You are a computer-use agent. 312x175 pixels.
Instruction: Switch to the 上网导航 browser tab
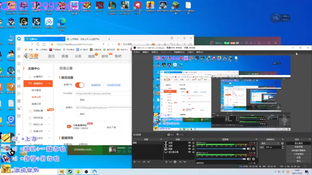click(x=85, y=39)
